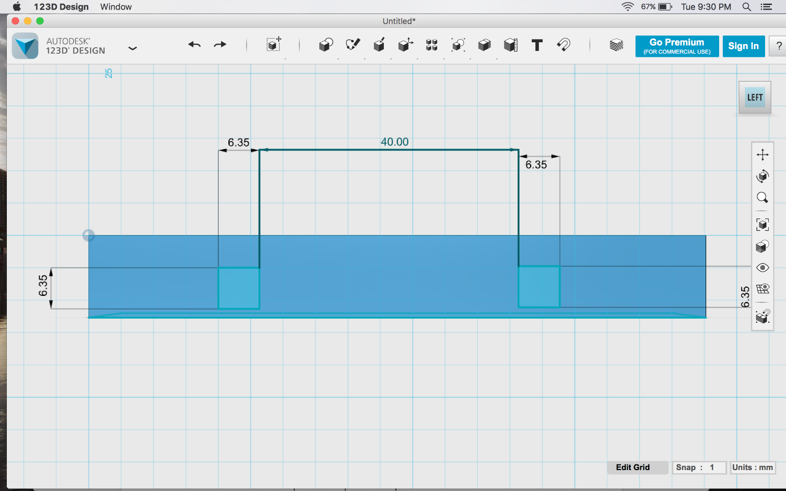Click the Undo arrow icon
This screenshot has width=786, height=491.
(x=194, y=45)
